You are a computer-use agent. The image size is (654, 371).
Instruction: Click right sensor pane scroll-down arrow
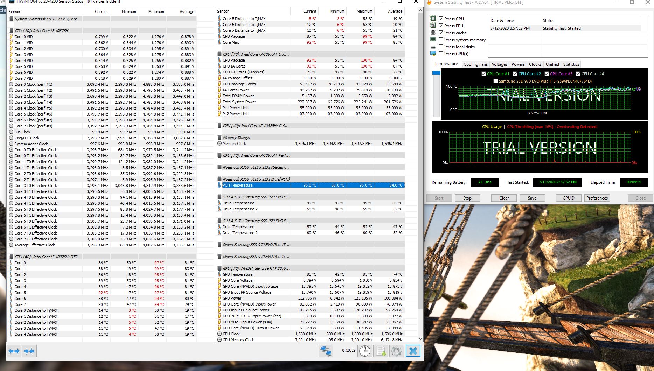pos(420,339)
